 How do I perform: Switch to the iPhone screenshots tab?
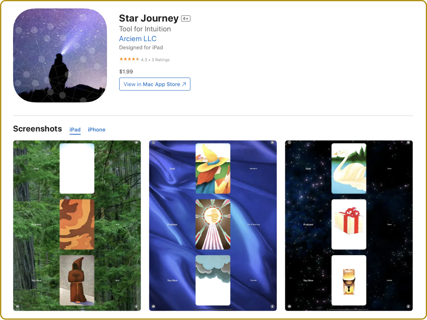(x=96, y=129)
